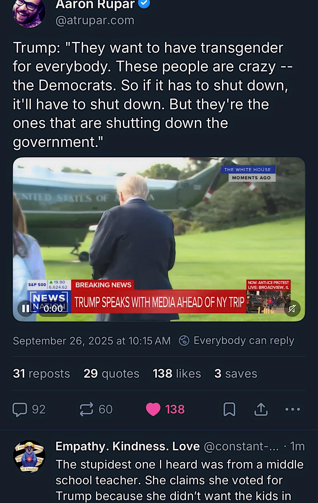View the 3 saves count
318x503 pixels.
point(236,373)
